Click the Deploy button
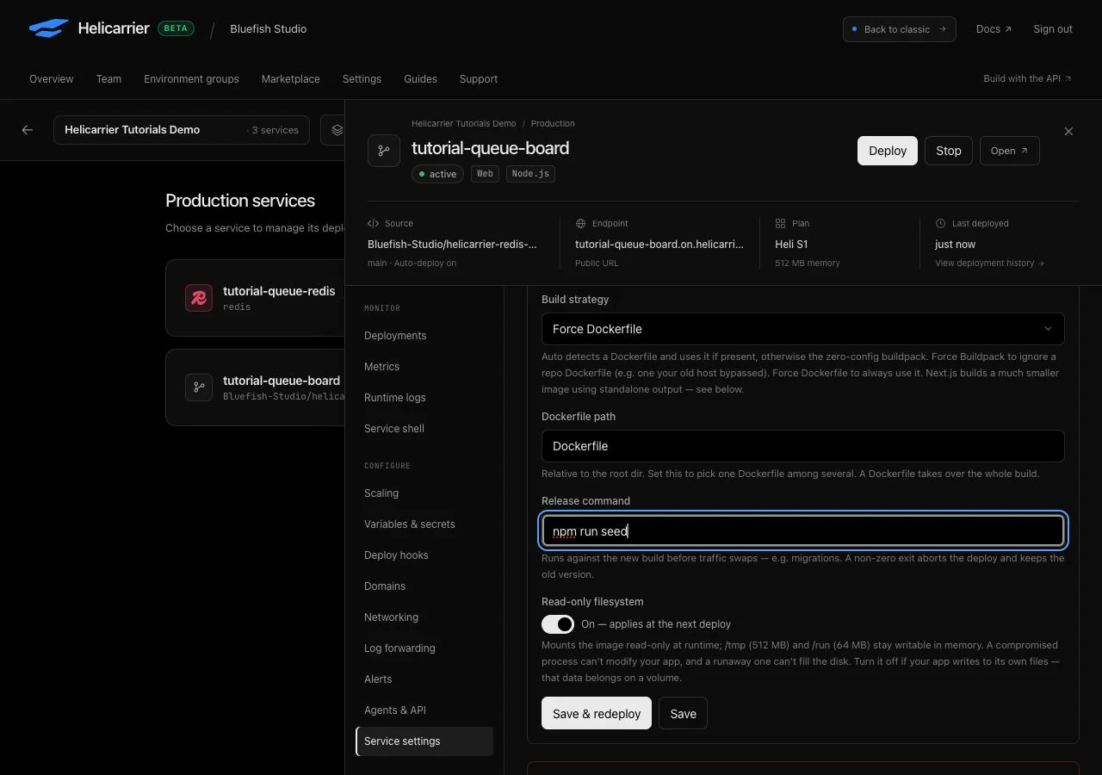1102x775 pixels. tap(888, 151)
